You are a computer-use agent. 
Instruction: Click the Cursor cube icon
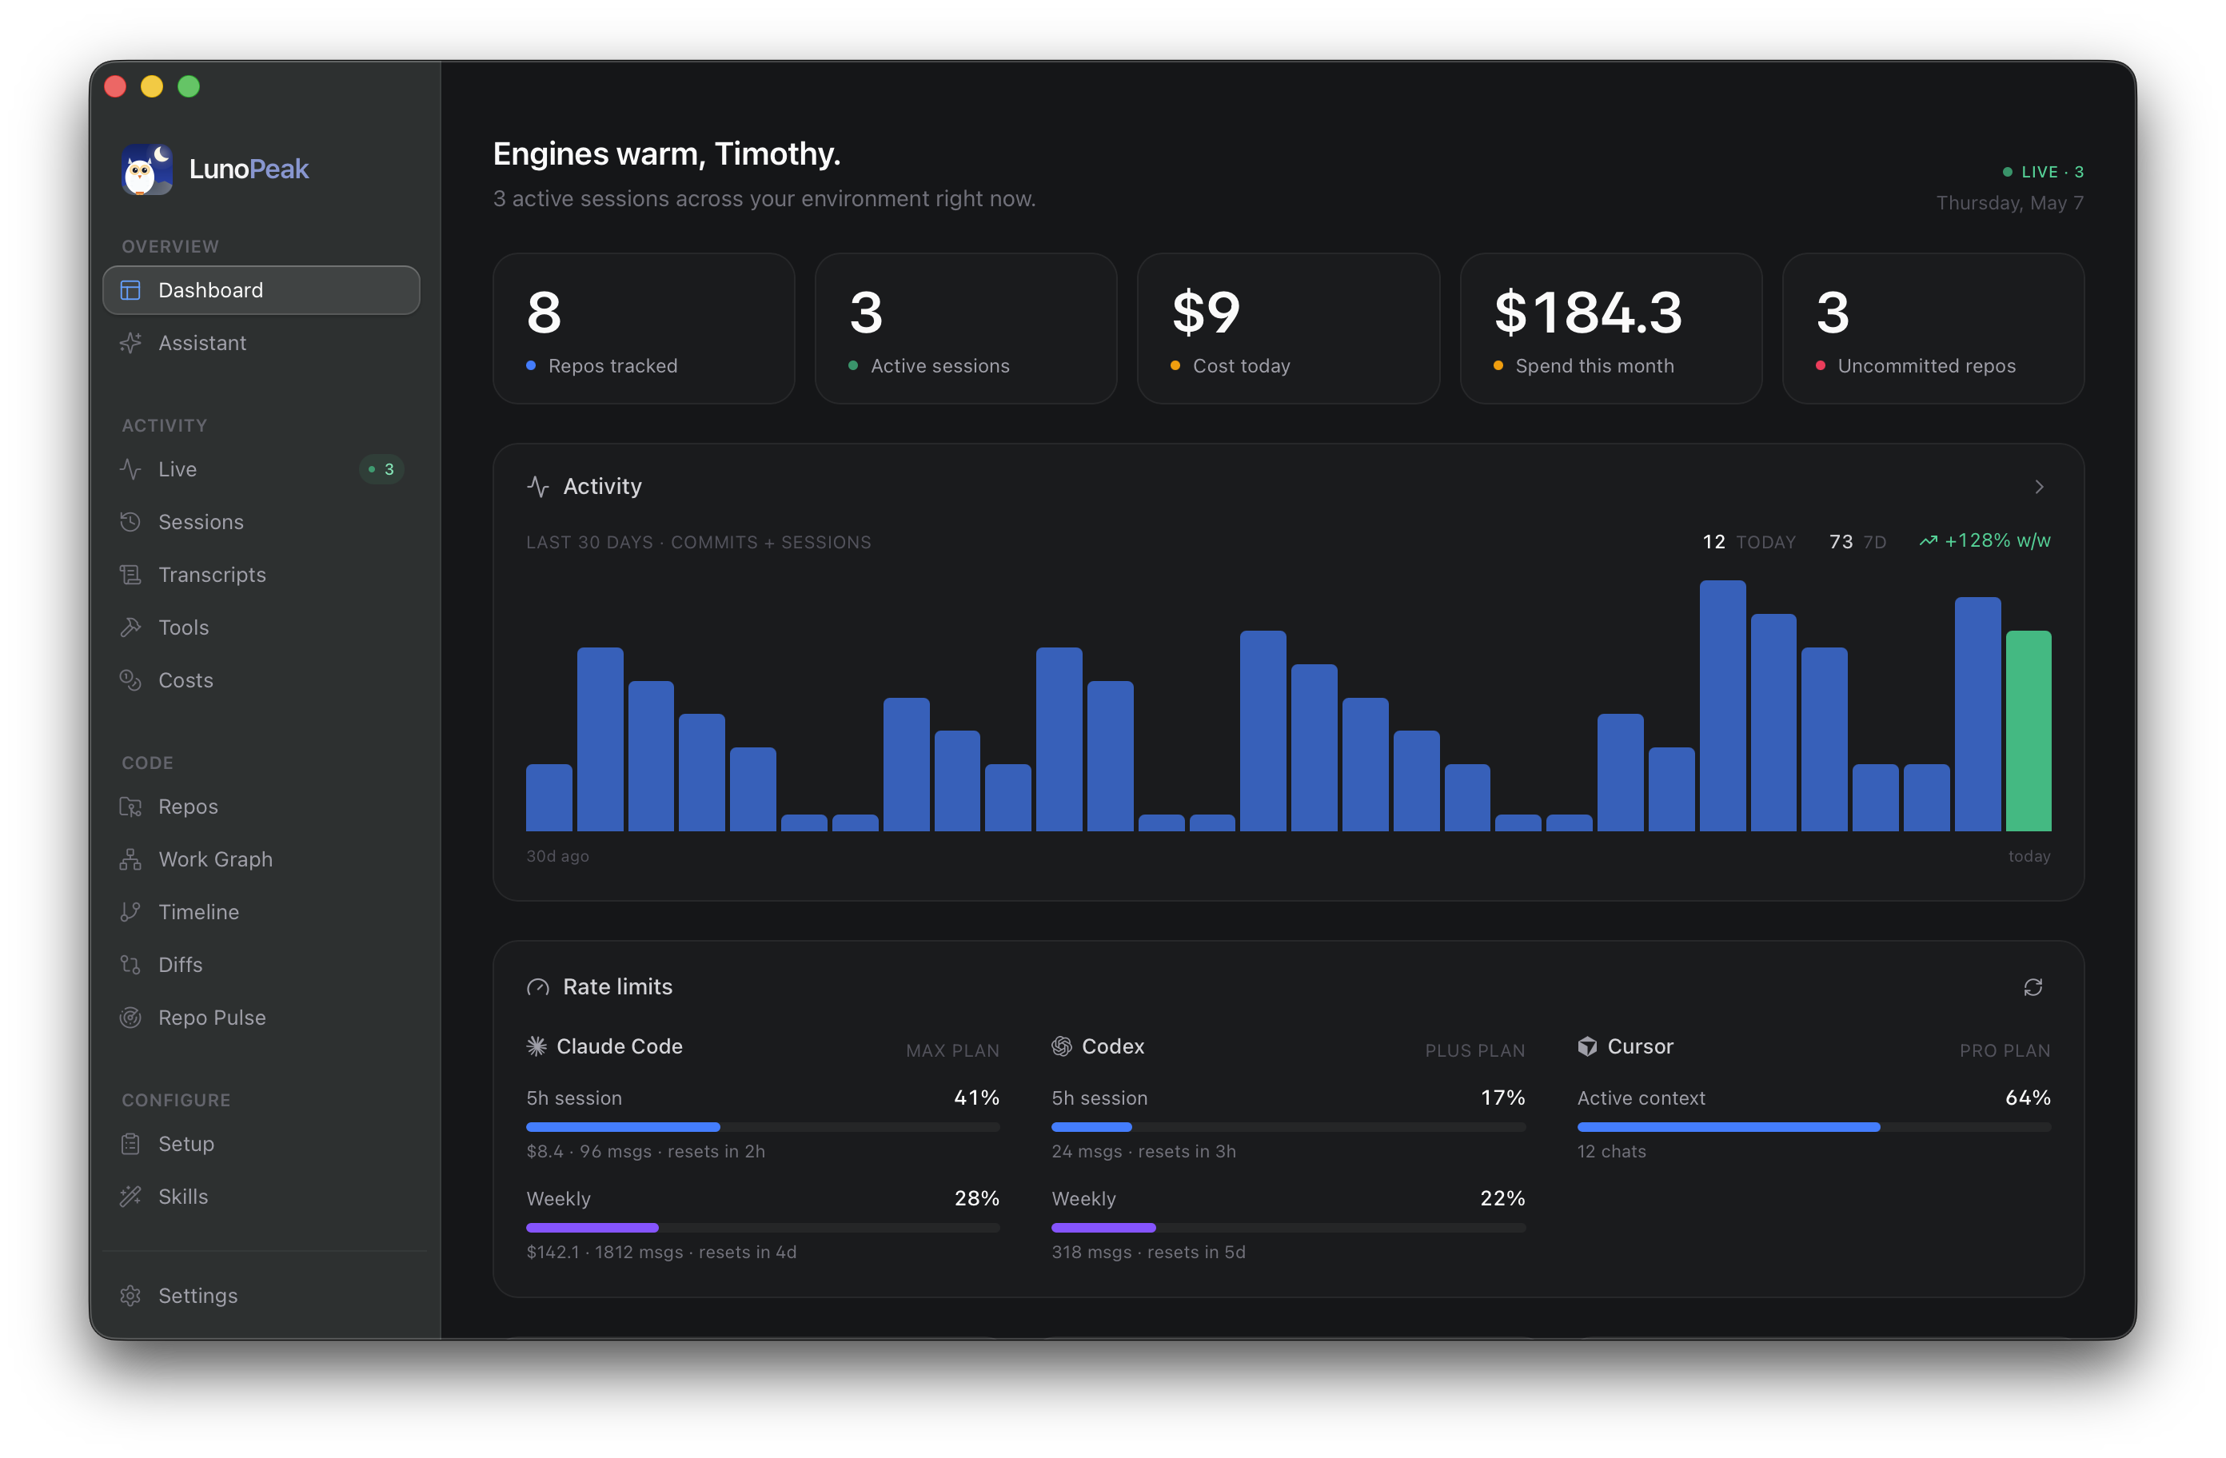click(1587, 1046)
